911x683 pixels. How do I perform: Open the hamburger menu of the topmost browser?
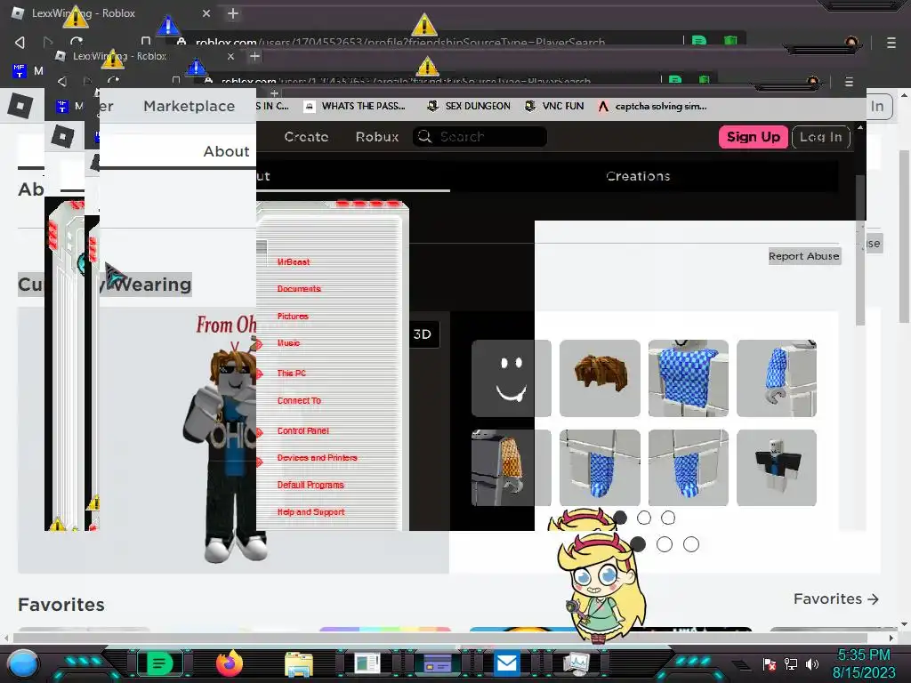(891, 43)
